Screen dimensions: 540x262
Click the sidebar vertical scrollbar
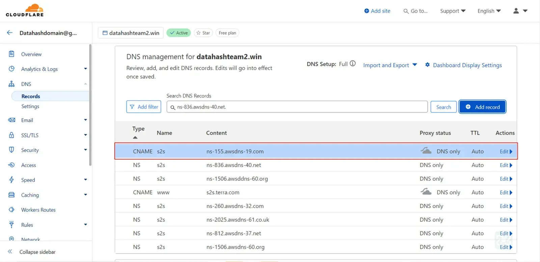point(90,105)
